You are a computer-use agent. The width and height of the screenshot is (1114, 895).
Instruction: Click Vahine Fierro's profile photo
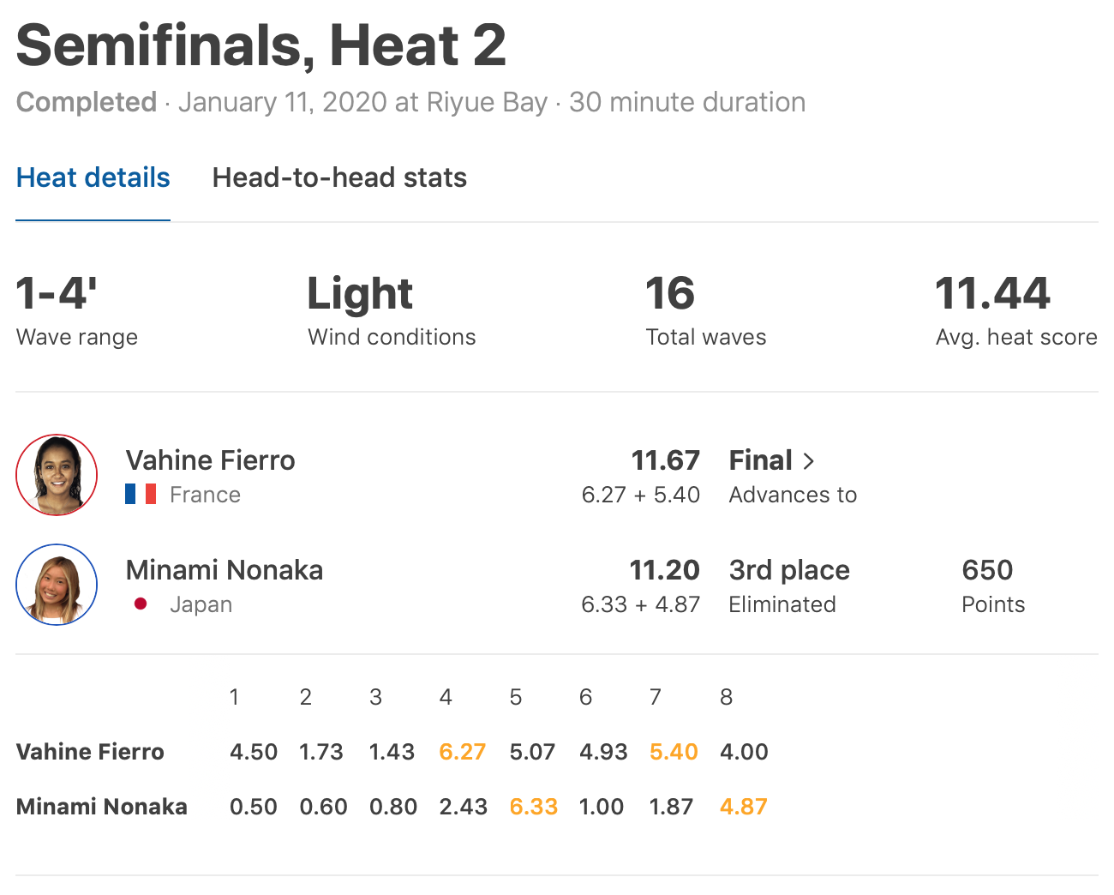point(57,475)
